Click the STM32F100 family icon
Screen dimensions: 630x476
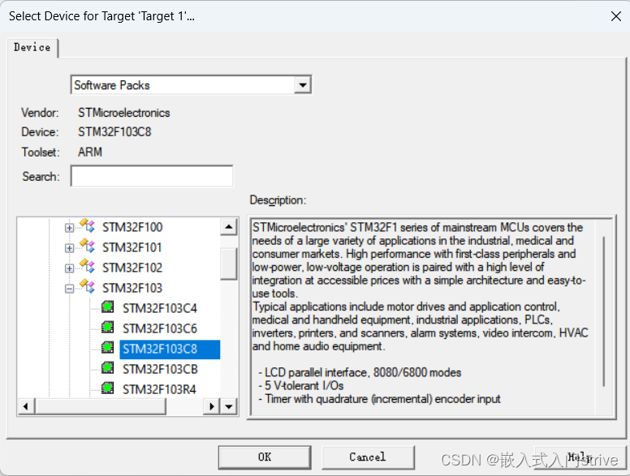[87, 226]
